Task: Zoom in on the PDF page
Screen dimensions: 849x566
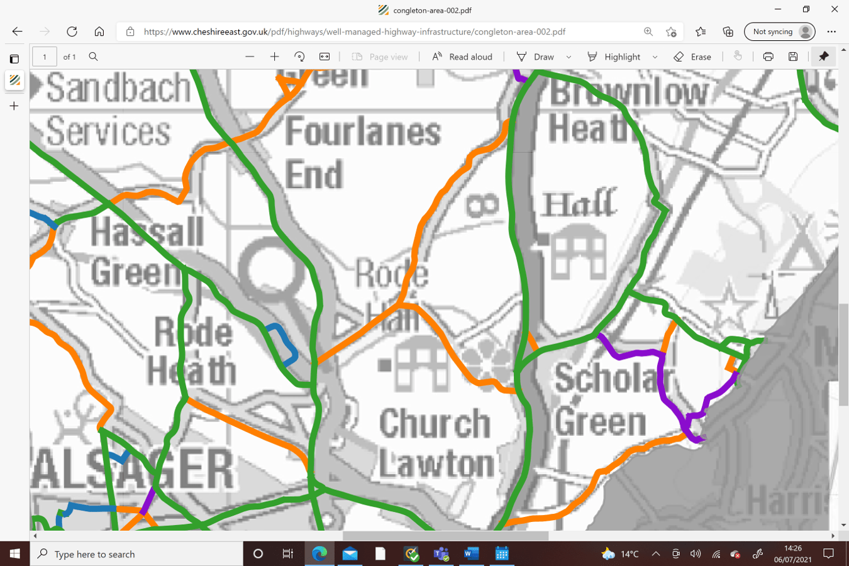Action: click(274, 57)
